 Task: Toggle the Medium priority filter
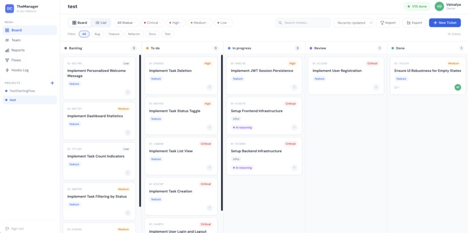[x=200, y=23]
